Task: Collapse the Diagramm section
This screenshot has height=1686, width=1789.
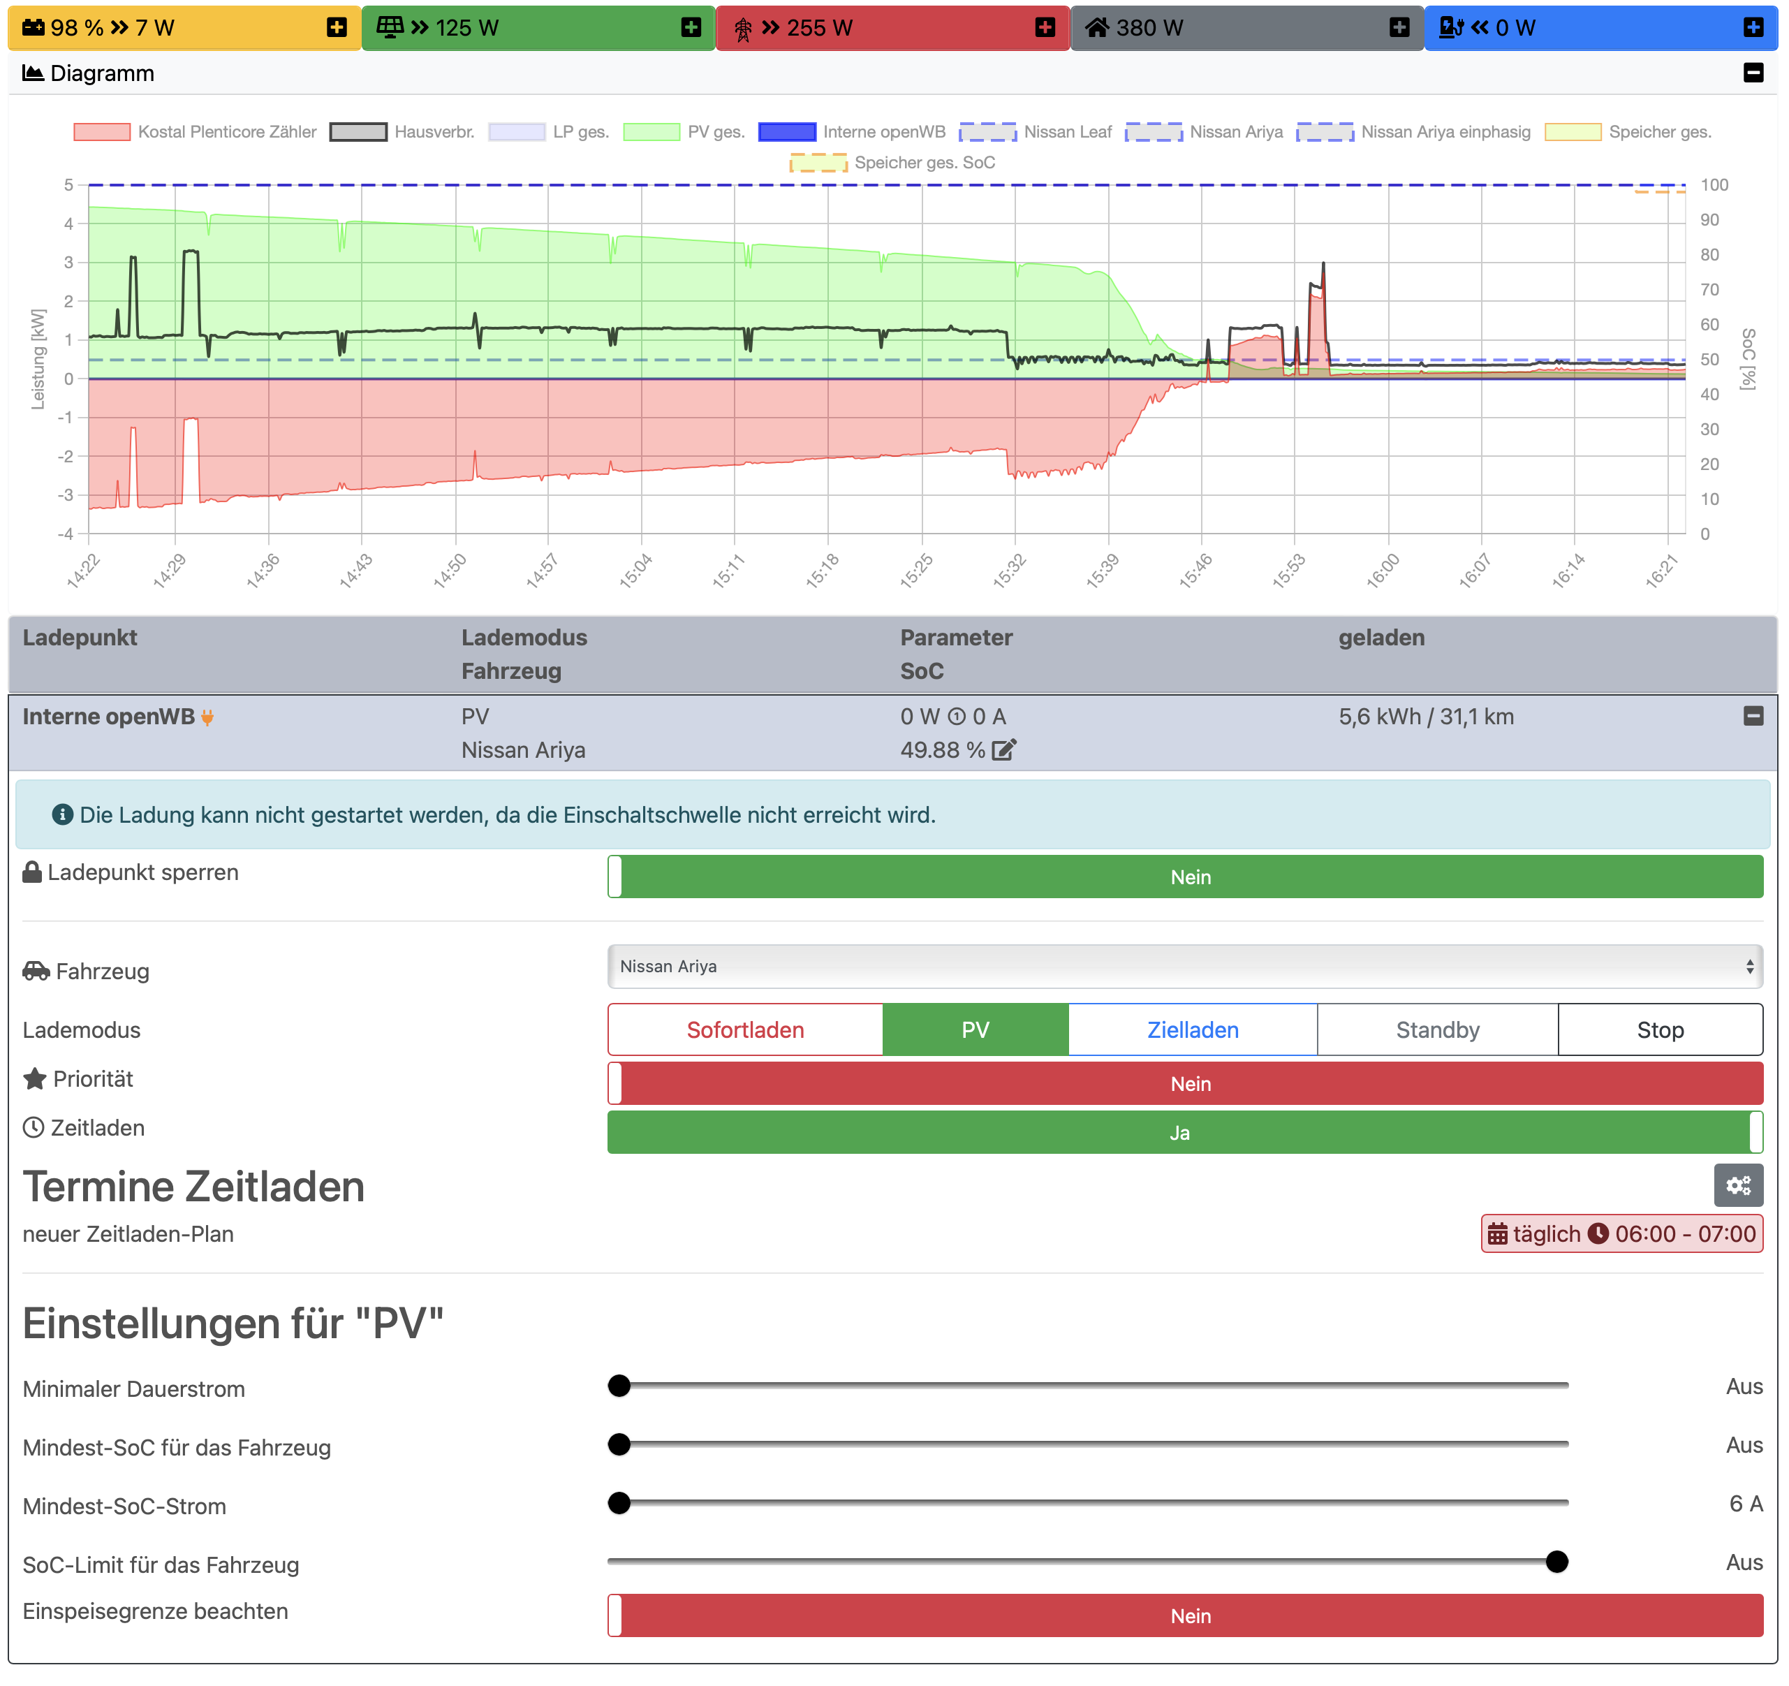Action: point(1753,73)
